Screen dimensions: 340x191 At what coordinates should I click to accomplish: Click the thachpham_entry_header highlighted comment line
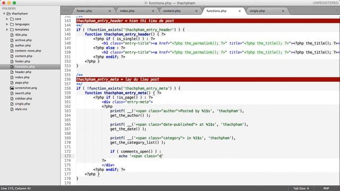(208, 21)
